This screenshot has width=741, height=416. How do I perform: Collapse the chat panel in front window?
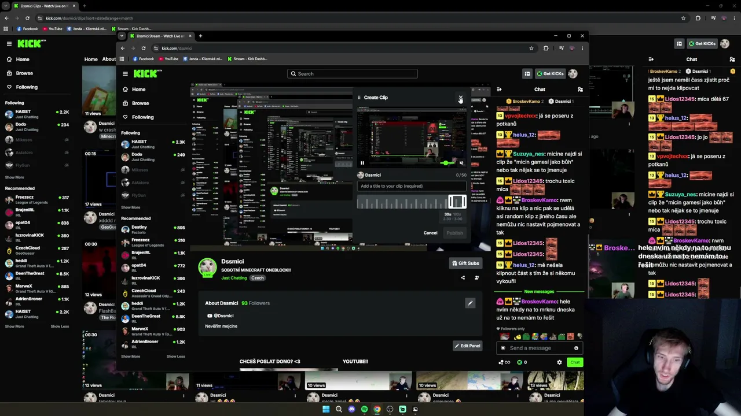coord(499,90)
